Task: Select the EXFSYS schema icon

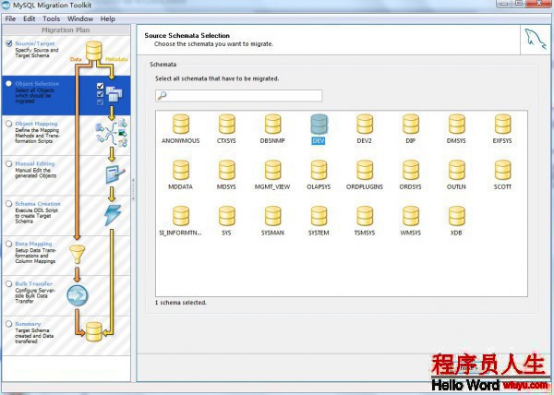Action: [x=502, y=125]
